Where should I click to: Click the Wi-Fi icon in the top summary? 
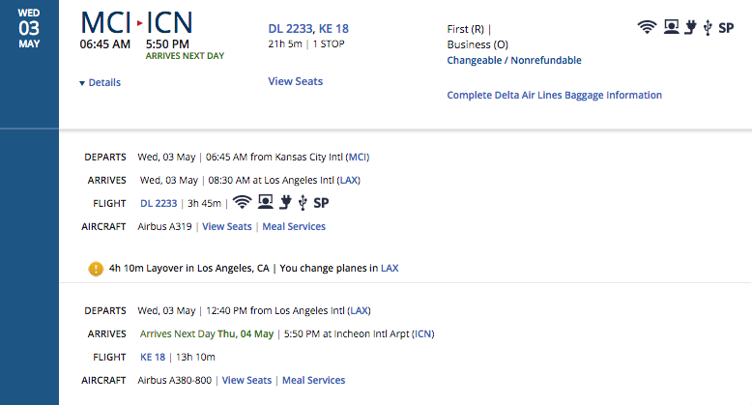pyautogui.click(x=647, y=27)
